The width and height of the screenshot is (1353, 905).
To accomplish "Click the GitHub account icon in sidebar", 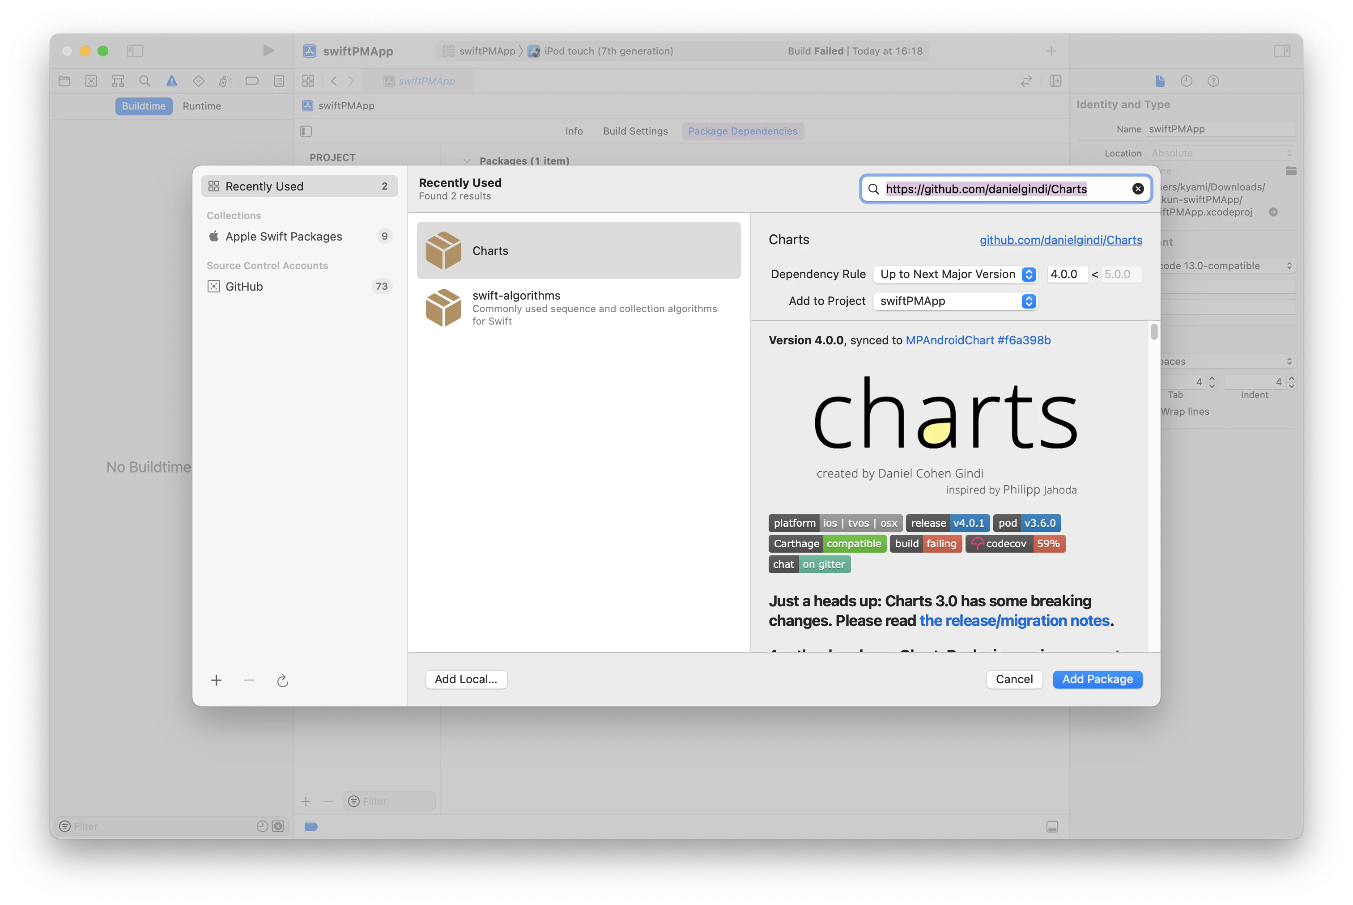I will 214,286.
